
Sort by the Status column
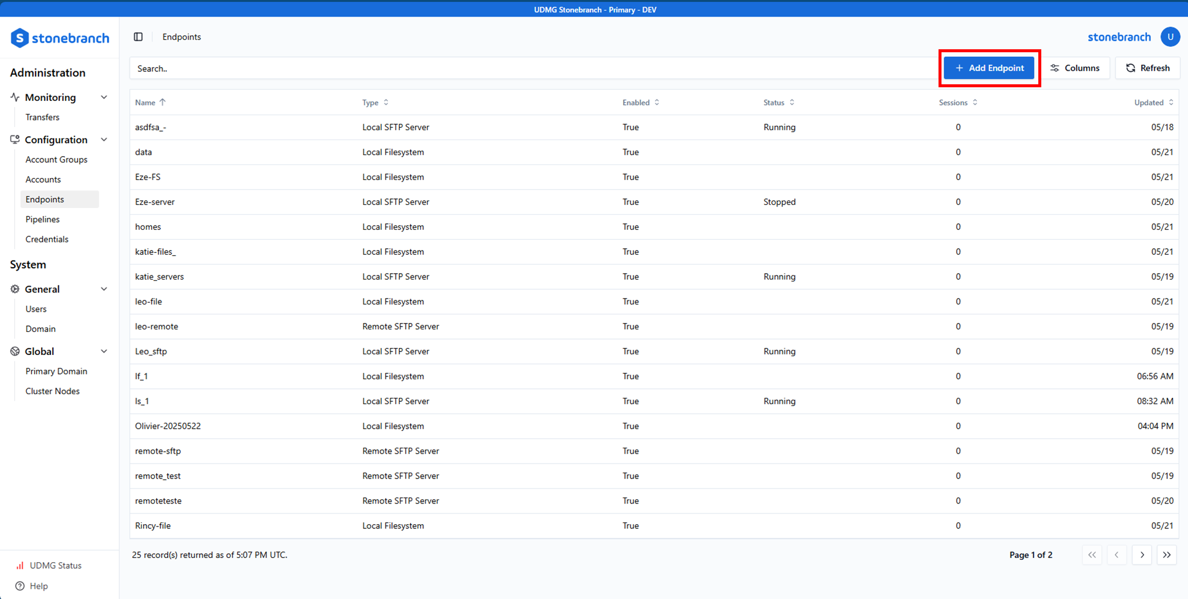[778, 103]
